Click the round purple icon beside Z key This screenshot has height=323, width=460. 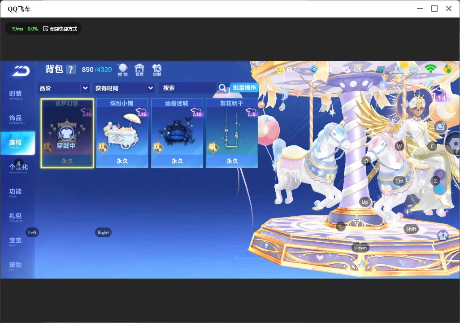click(440, 175)
